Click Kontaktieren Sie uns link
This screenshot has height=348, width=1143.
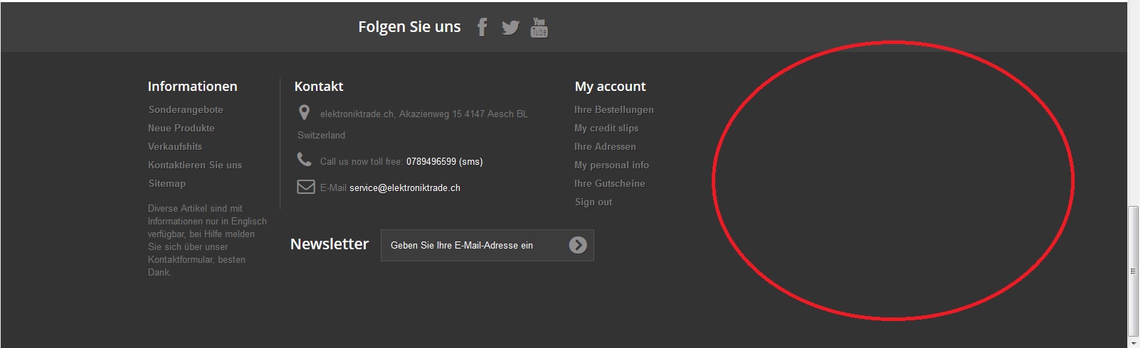[x=195, y=165]
